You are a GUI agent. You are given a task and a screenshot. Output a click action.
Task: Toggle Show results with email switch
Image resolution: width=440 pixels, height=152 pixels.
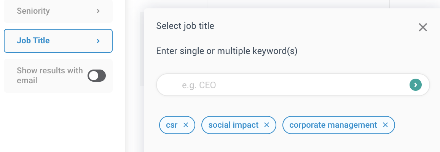[97, 76]
